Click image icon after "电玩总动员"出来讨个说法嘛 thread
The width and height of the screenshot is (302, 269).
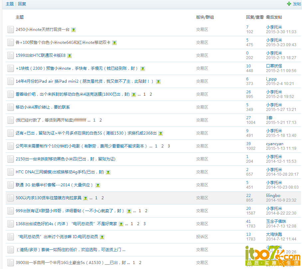[x=102, y=237]
